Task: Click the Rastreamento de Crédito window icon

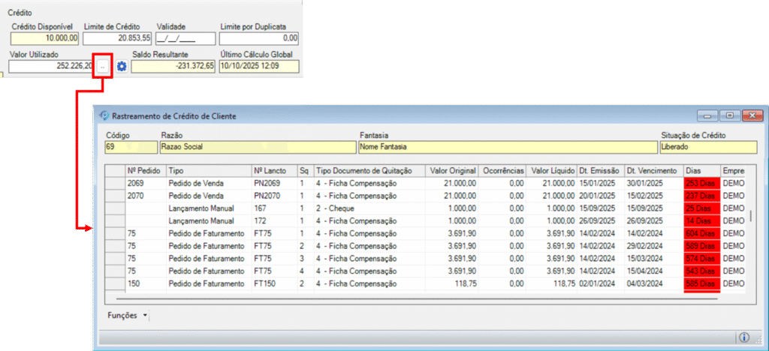Action: coord(104,115)
